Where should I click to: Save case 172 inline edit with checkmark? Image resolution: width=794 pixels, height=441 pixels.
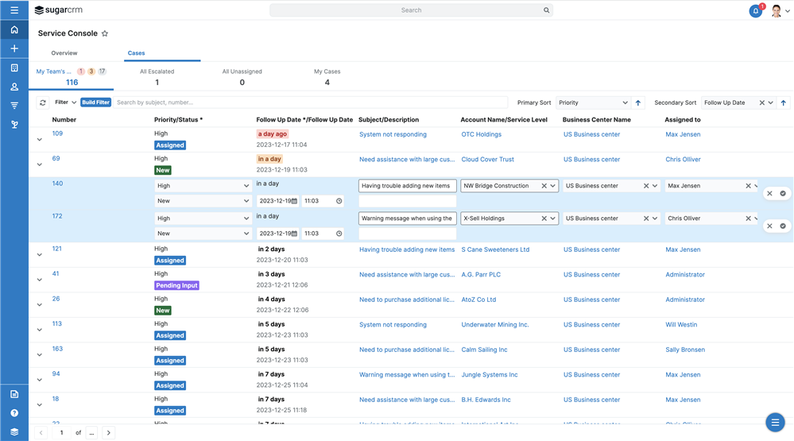click(x=783, y=226)
